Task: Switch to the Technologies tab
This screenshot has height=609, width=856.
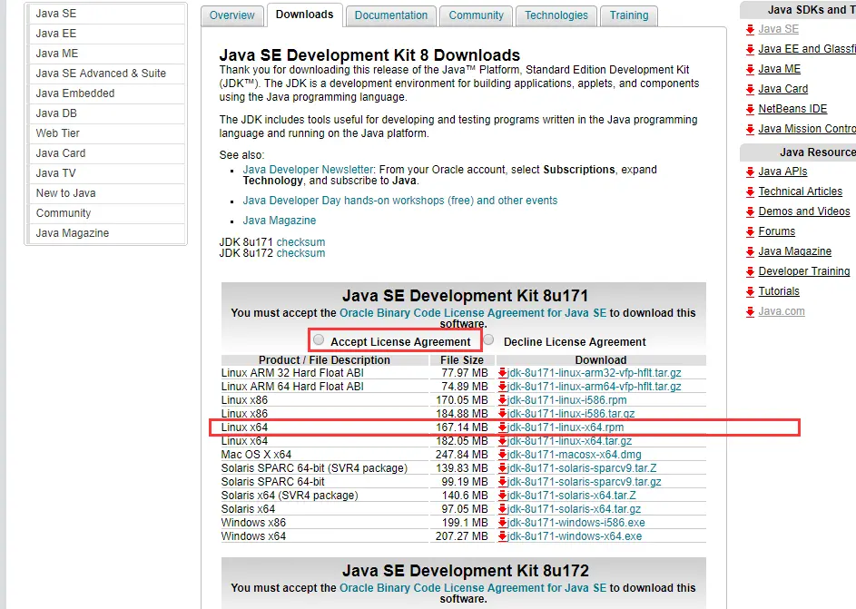Action: [x=556, y=15]
